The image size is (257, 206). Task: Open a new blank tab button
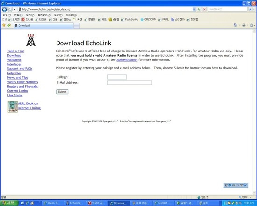(77, 26)
